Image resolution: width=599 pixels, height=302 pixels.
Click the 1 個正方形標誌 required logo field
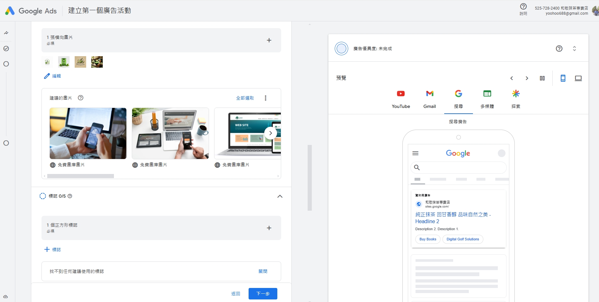tap(161, 228)
